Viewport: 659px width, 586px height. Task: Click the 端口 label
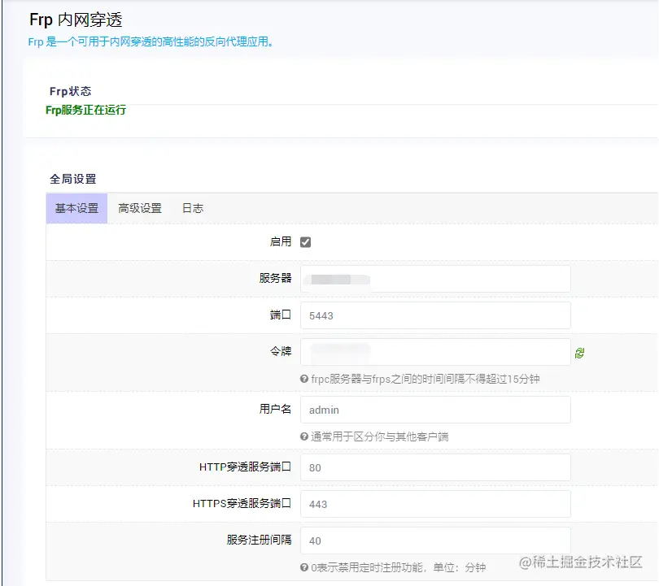tap(281, 315)
